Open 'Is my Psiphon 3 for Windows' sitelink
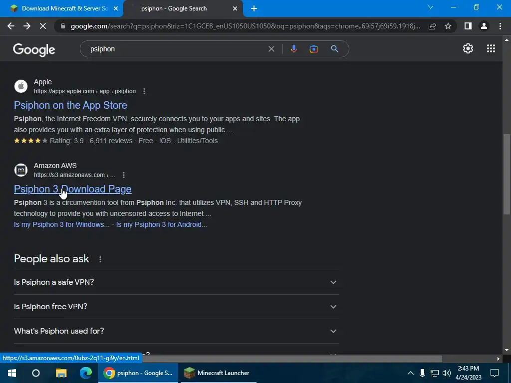 pyautogui.click(x=61, y=224)
